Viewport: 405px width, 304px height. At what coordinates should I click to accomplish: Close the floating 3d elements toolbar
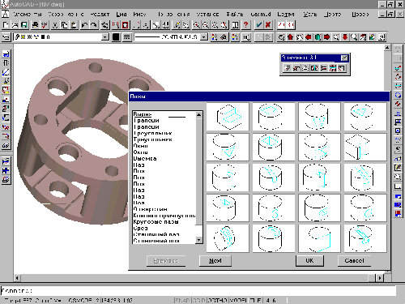click(x=344, y=58)
